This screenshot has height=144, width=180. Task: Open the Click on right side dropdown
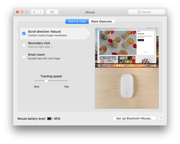coord(40,47)
